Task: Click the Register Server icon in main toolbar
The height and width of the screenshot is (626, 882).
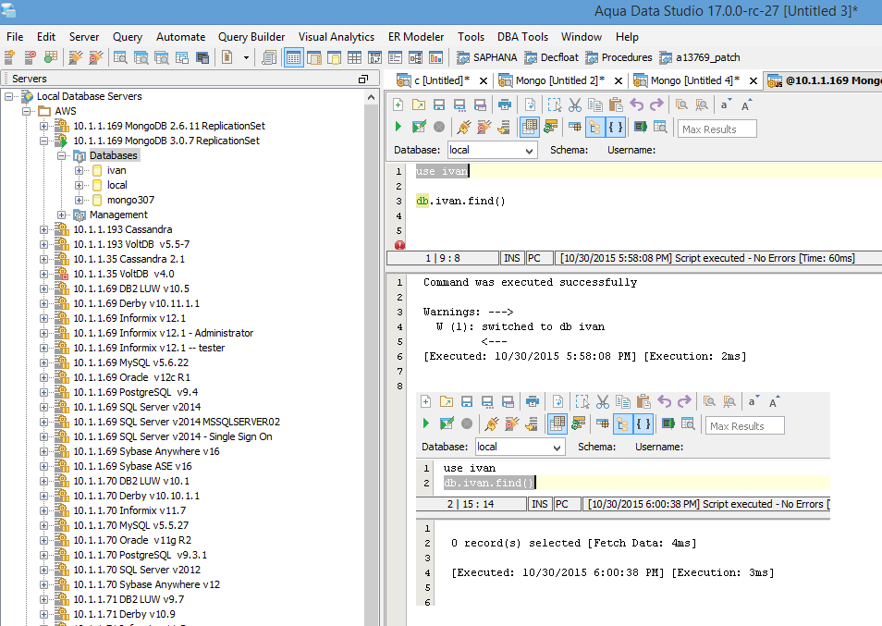Action: pyautogui.click(x=9, y=57)
